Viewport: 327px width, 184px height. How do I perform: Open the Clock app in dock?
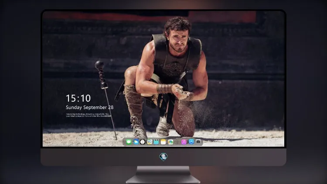[143, 142]
